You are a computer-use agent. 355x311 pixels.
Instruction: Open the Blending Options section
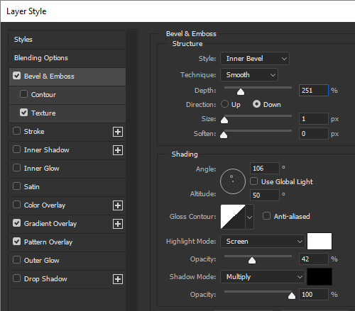click(x=67, y=58)
